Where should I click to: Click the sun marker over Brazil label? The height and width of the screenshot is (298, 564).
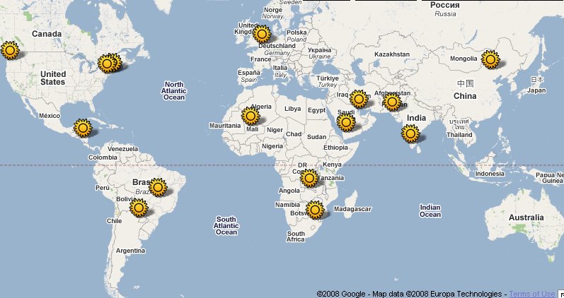[158, 187]
